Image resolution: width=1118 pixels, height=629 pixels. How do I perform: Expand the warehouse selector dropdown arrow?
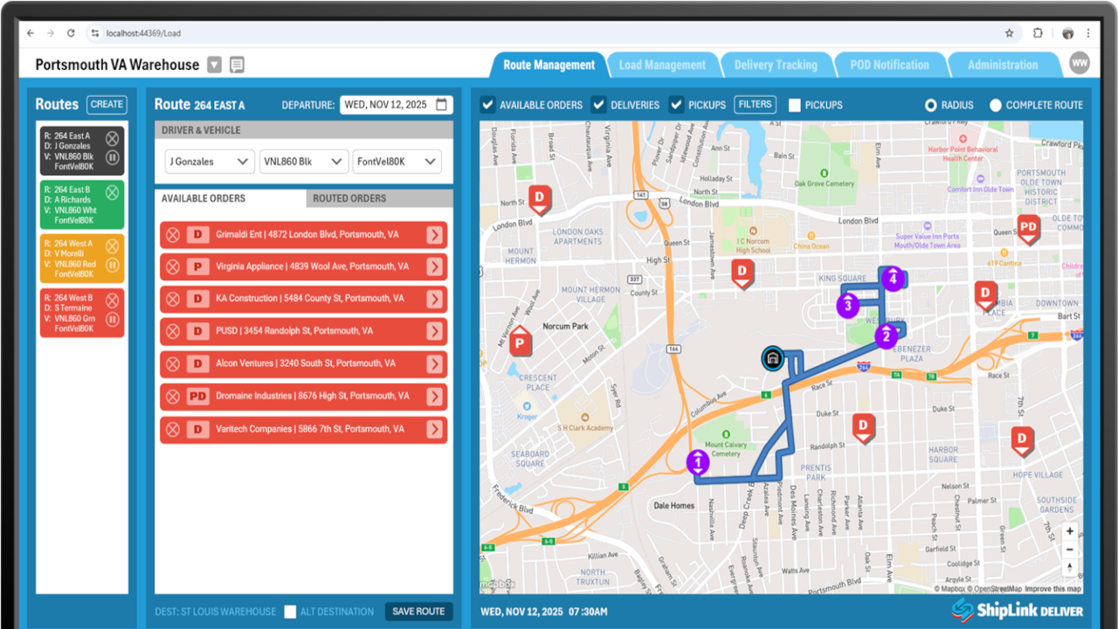pos(215,65)
